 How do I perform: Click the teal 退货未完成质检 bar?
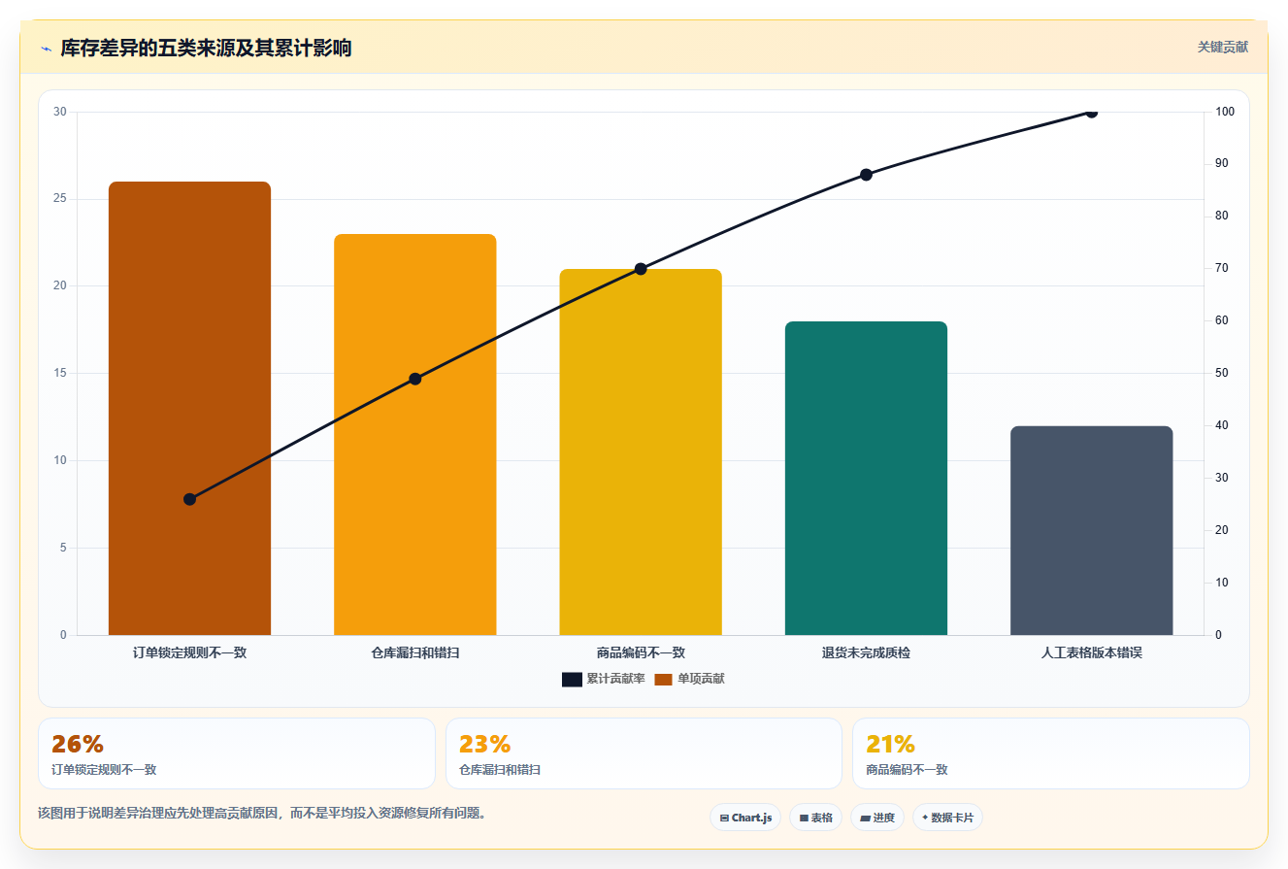[866, 478]
